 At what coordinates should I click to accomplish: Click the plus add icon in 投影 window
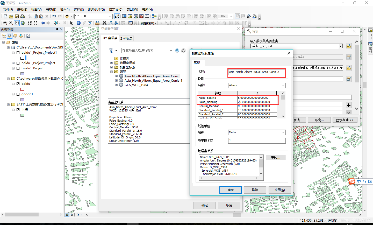point(349,105)
